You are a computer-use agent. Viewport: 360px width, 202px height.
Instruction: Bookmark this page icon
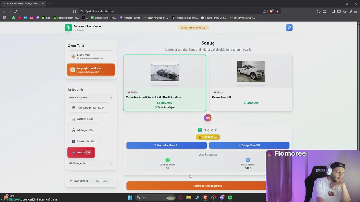click(x=74, y=11)
